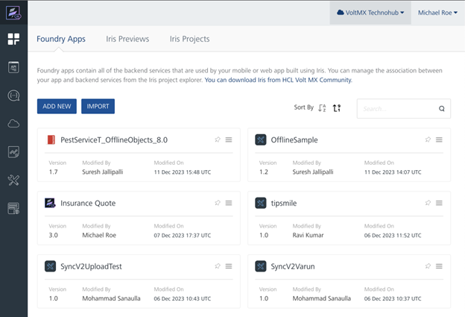Image resolution: width=465 pixels, height=317 pixels.
Task: Pin the PestServiceT_OfflineObjects_8.0 app
Action: pyautogui.click(x=218, y=139)
